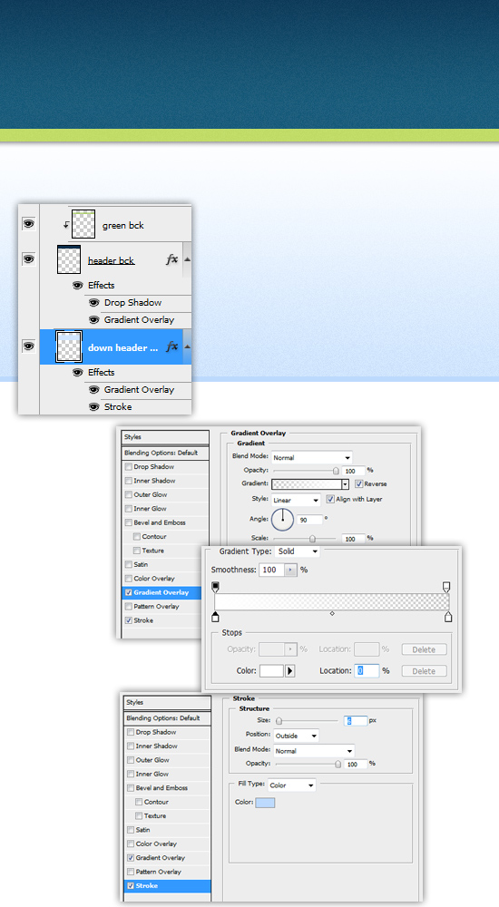Select the green bck layer name

[x=122, y=226]
